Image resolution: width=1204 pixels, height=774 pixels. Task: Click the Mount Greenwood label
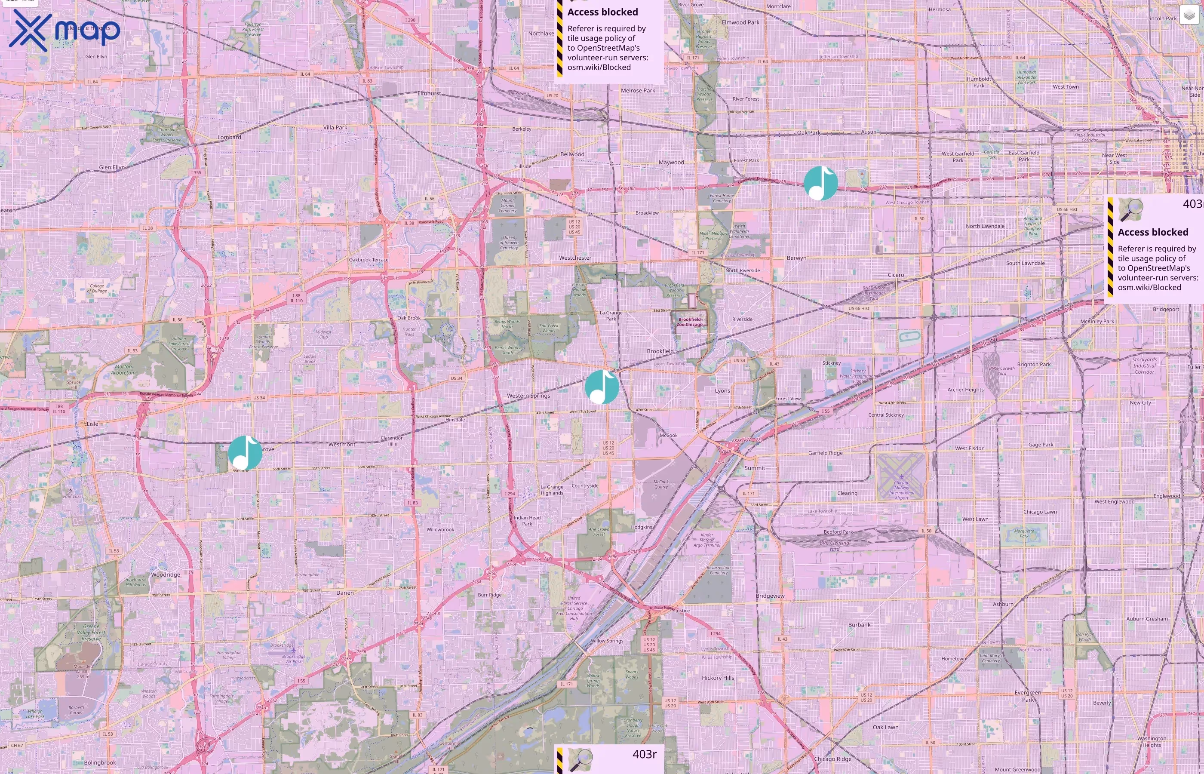coord(1017,769)
